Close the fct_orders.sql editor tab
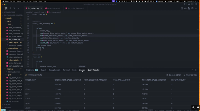 click(41, 8)
